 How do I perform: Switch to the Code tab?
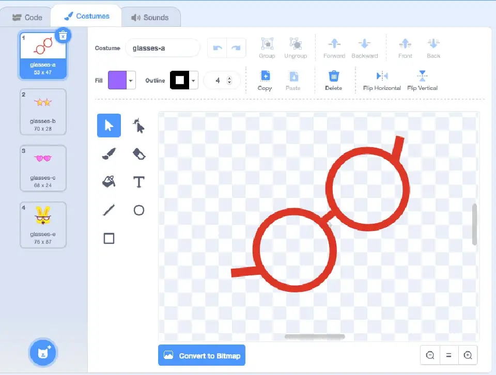point(27,18)
